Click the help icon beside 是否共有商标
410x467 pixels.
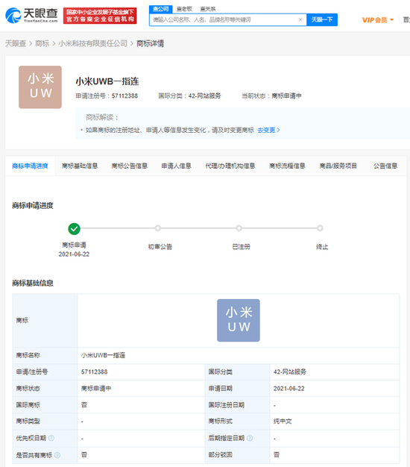coord(57,455)
